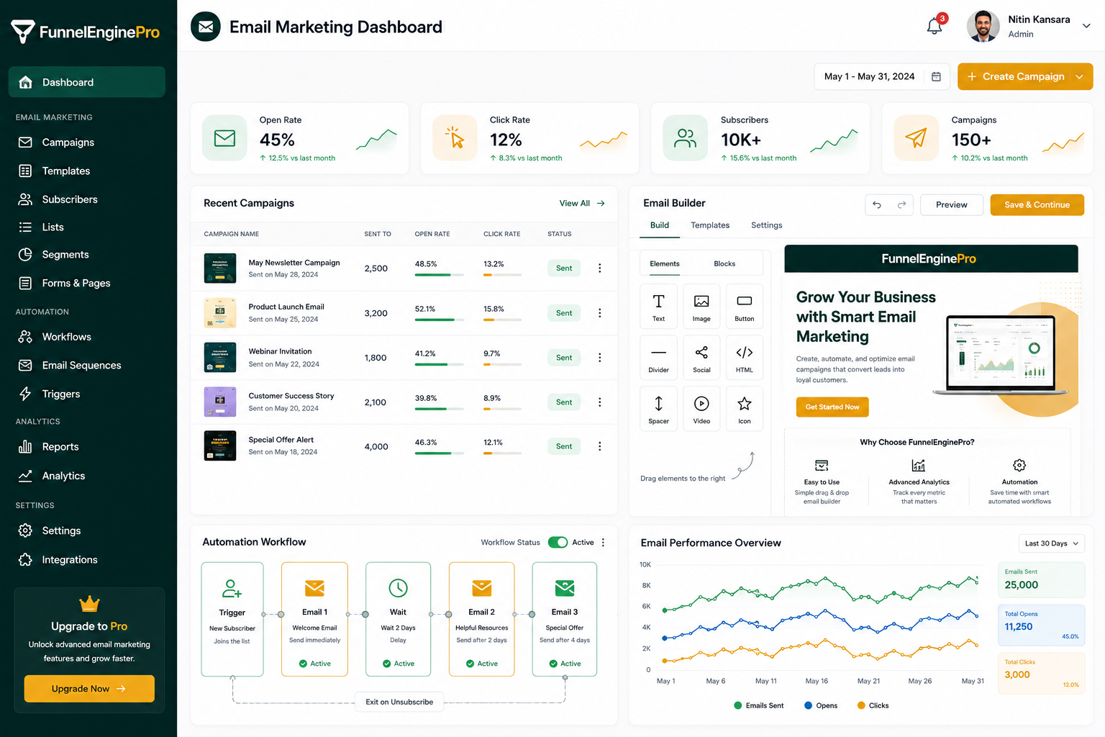Open the May 1 - May 31 date picker
The height and width of the screenshot is (737, 1105).
882,76
